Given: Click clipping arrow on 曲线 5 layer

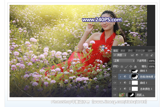Looking at the screenshot, I should pyautogui.click(x=120, y=71).
